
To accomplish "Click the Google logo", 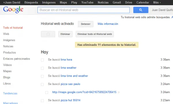I will tap(13, 10).
